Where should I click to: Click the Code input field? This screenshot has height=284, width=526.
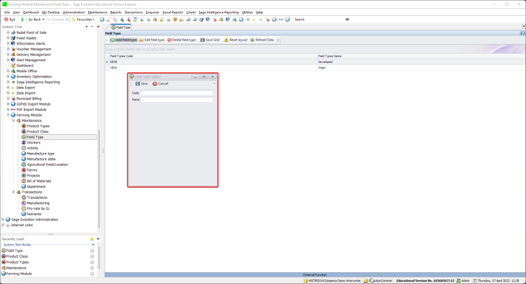click(177, 93)
